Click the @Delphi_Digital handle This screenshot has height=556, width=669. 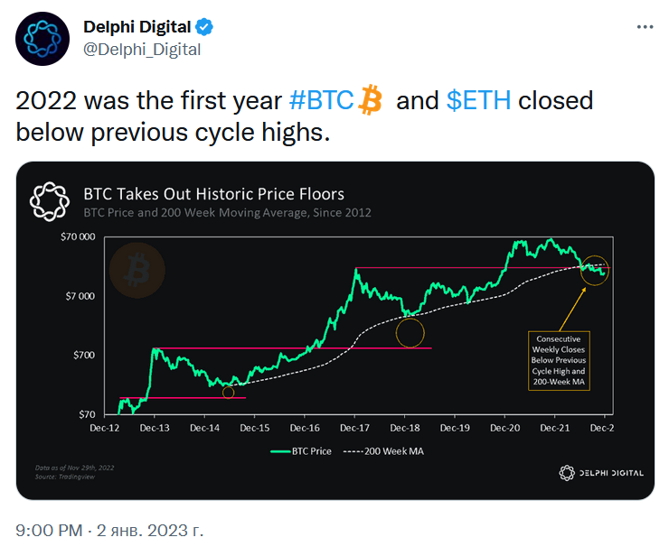point(142,50)
